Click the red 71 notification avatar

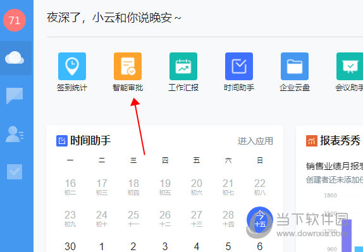coord(15,20)
